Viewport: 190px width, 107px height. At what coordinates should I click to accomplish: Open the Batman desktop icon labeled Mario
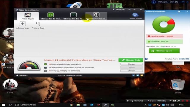coord(10,86)
